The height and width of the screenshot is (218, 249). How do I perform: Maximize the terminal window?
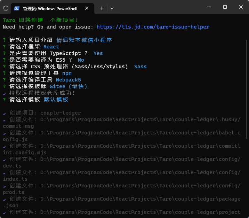[225, 7]
